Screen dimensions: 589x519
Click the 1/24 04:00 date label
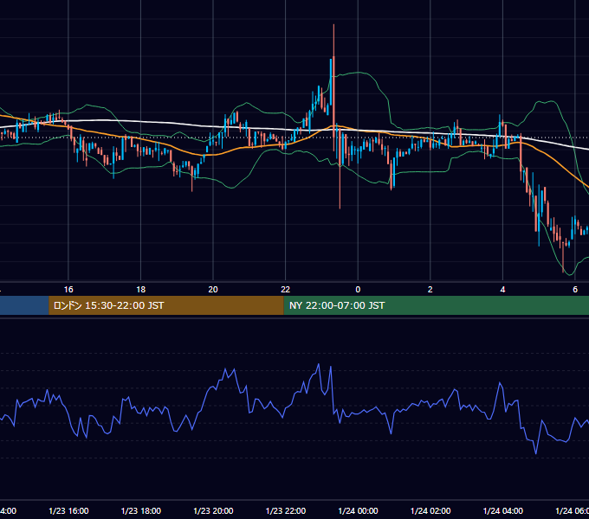(503, 510)
